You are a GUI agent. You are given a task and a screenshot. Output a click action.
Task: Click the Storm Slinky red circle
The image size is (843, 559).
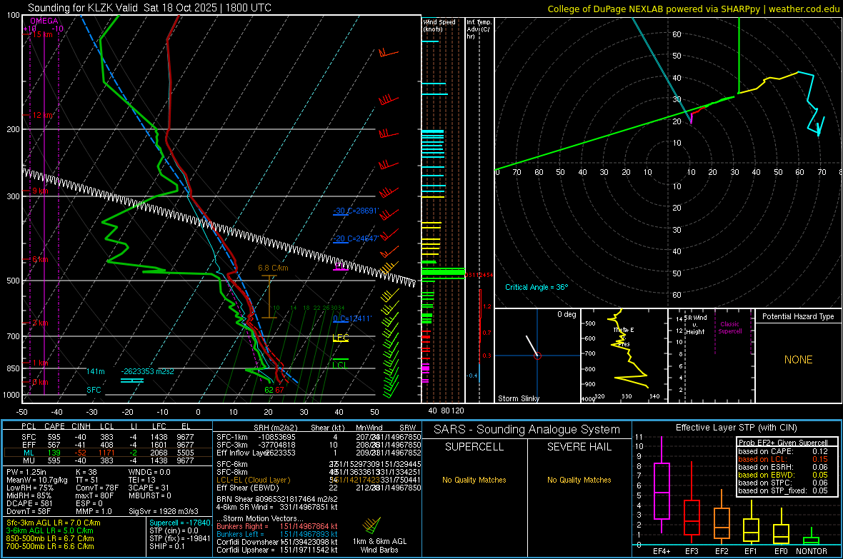click(x=538, y=356)
